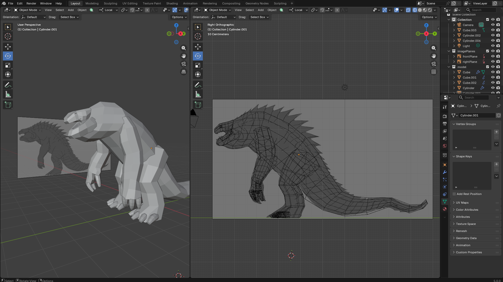Add a new workspace tab
The image size is (503, 282).
pyautogui.click(x=292, y=3)
